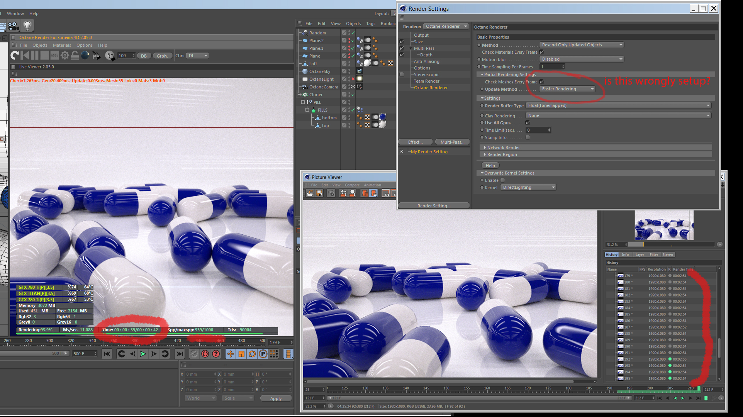Switch to the Layer tab in Picture Viewer
The width and height of the screenshot is (743, 417).
click(x=640, y=255)
